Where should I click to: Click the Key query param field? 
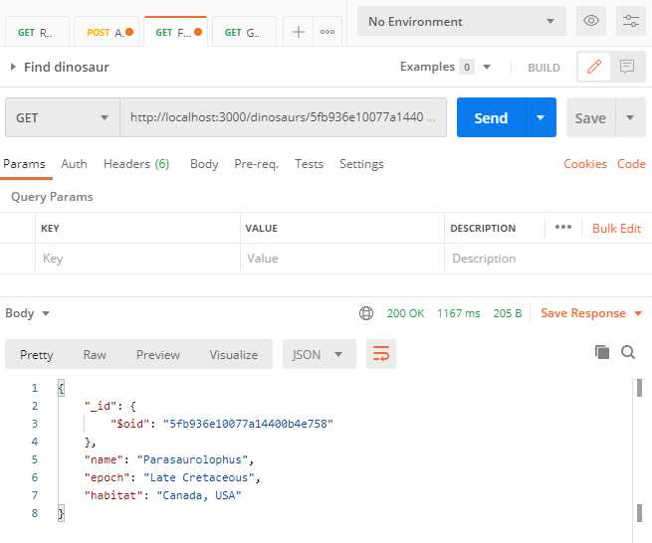point(138,259)
